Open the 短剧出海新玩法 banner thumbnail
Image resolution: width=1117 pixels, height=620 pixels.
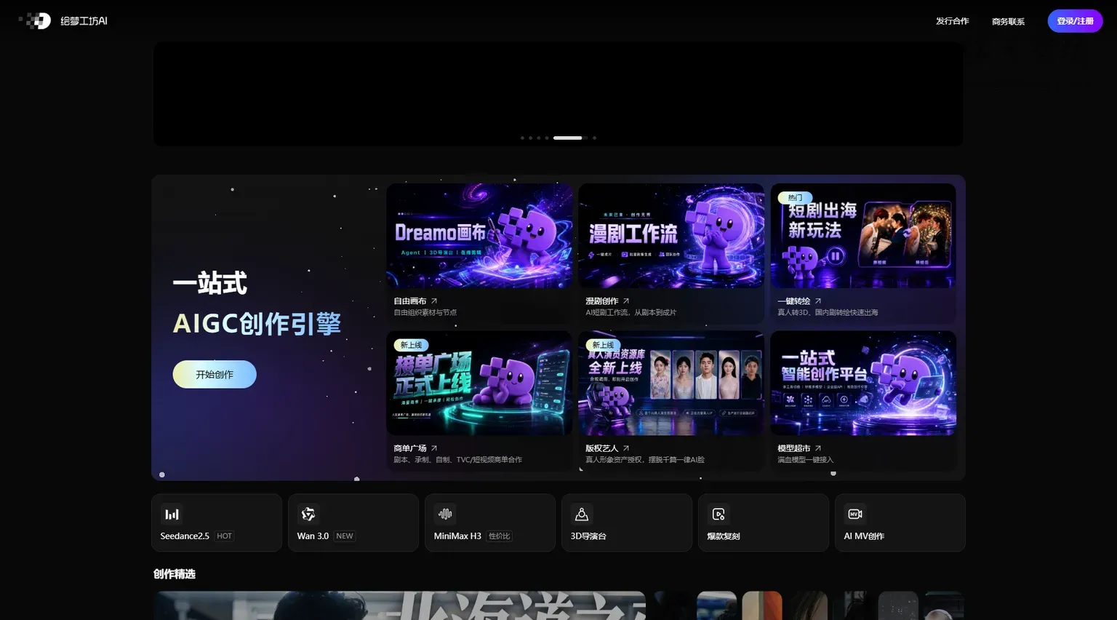click(x=863, y=236)
